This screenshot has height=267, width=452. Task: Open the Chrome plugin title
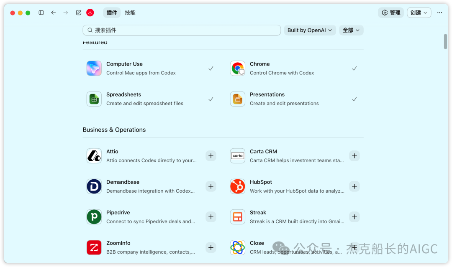click(x=260, y=64)
